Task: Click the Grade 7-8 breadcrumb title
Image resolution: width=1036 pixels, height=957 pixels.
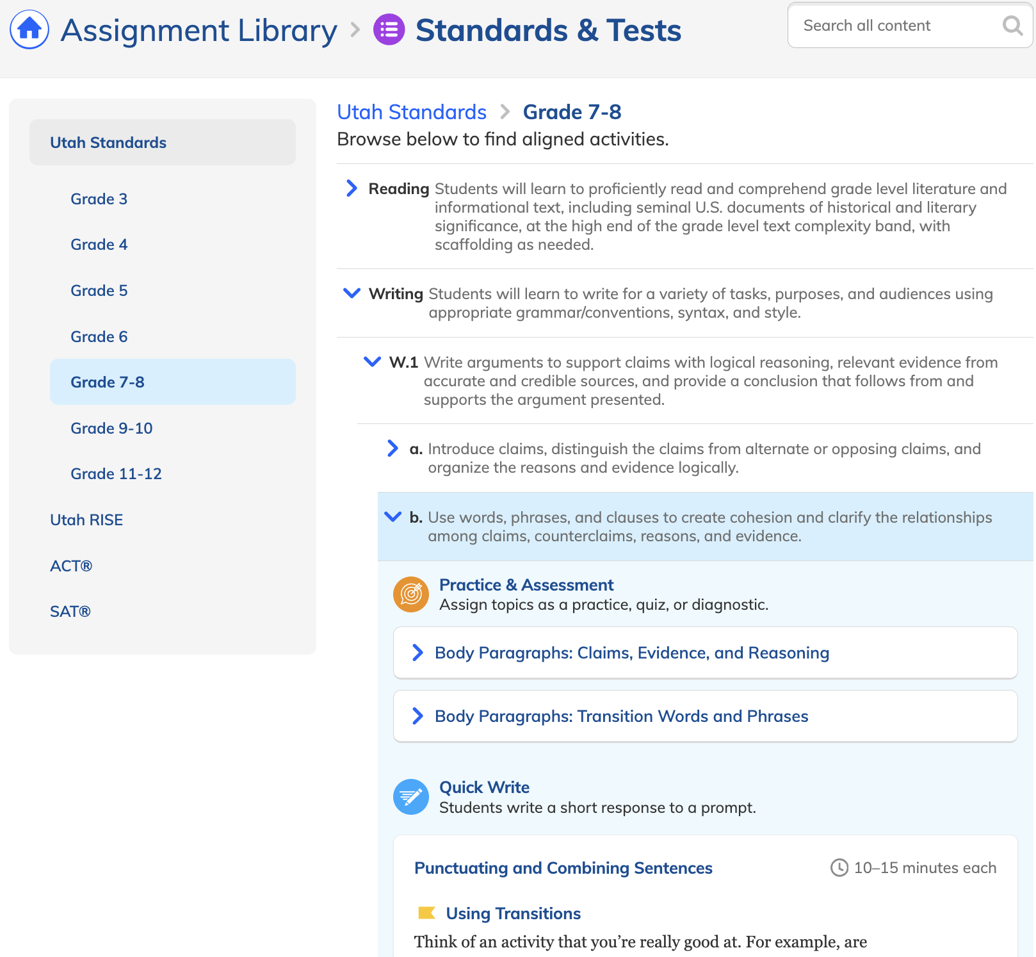Action: pos(572,112)
